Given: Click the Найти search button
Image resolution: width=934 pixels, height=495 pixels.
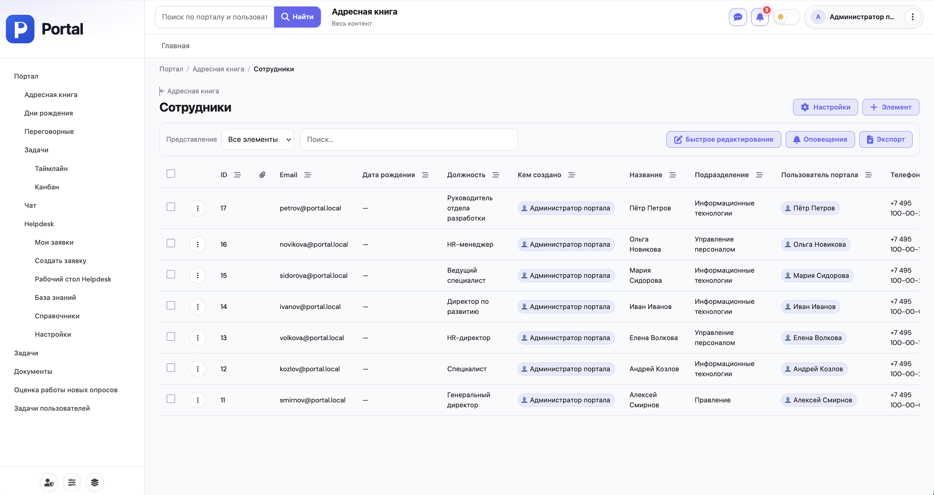Looking at the screenshot, I should coord(297,17).
